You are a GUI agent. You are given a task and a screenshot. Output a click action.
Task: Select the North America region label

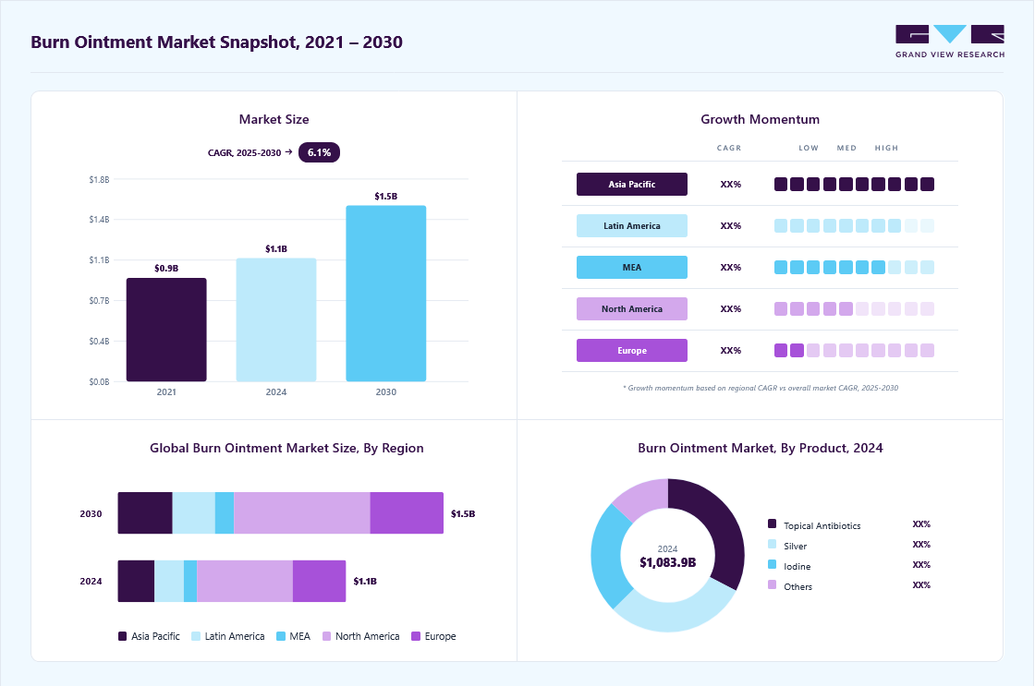632,308
